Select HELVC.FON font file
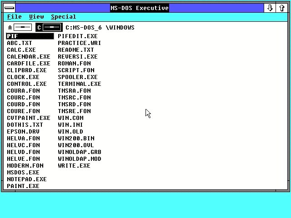This screenshot has height=218, width=291. pyautogui.click(x=23, y=145)
